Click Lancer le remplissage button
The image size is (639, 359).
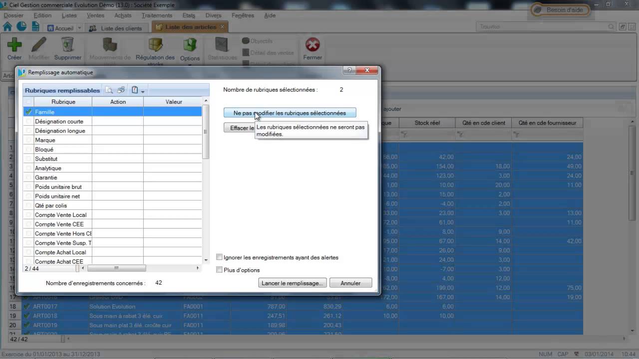293,283
